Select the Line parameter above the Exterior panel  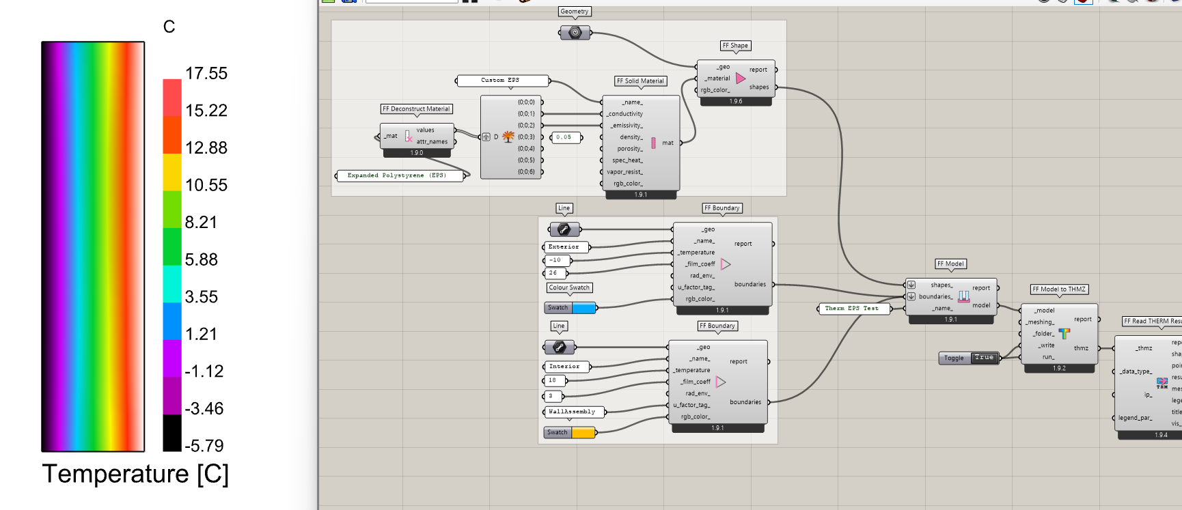564,229
